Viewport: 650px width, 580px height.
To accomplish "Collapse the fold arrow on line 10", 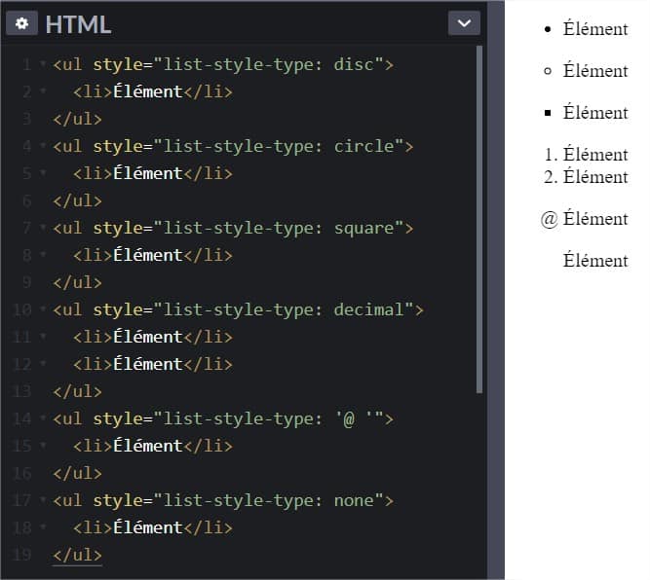I will [x=43, y=310].
